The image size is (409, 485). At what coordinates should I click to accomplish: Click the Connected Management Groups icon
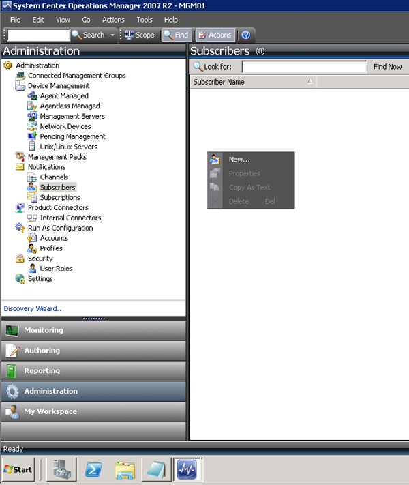(20, 76)
